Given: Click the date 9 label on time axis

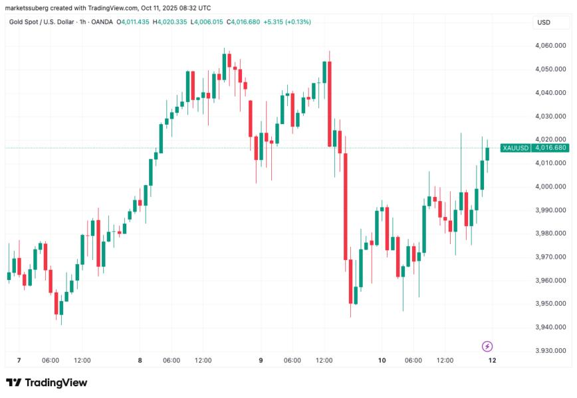Looking at the screenshot, I should 261,361.
